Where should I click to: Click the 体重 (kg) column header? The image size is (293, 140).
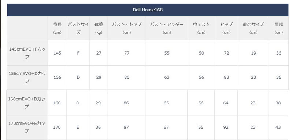tap(99, 29)
